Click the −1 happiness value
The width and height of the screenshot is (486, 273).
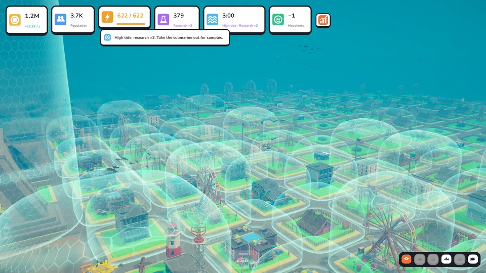coord(292,16)
